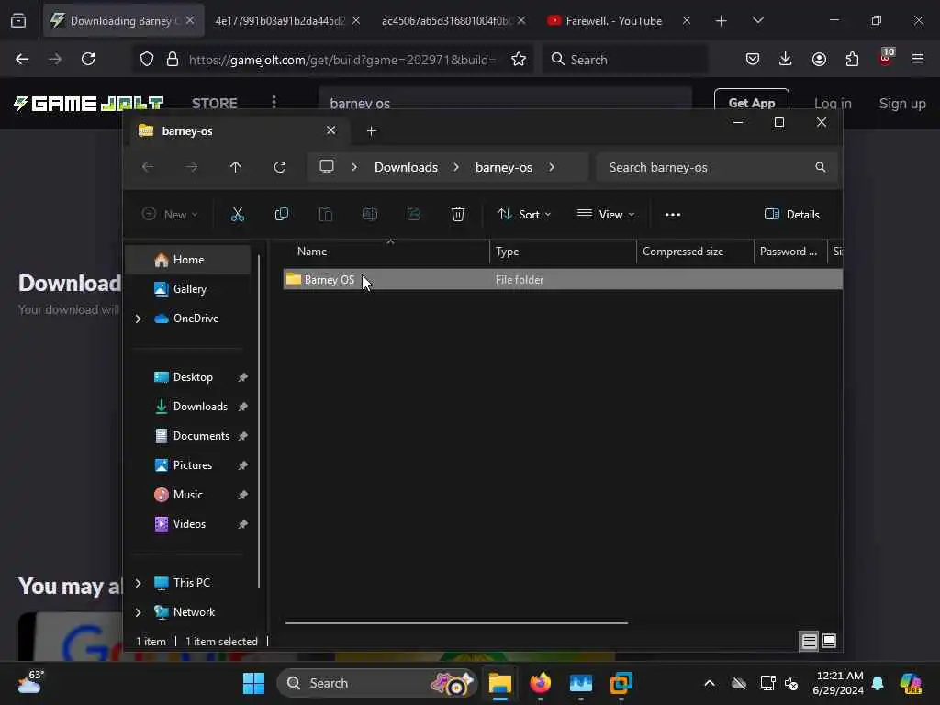Click Downloads in the Explorer breadcrumb
This screenshot has width=940, height=705.
406,167
